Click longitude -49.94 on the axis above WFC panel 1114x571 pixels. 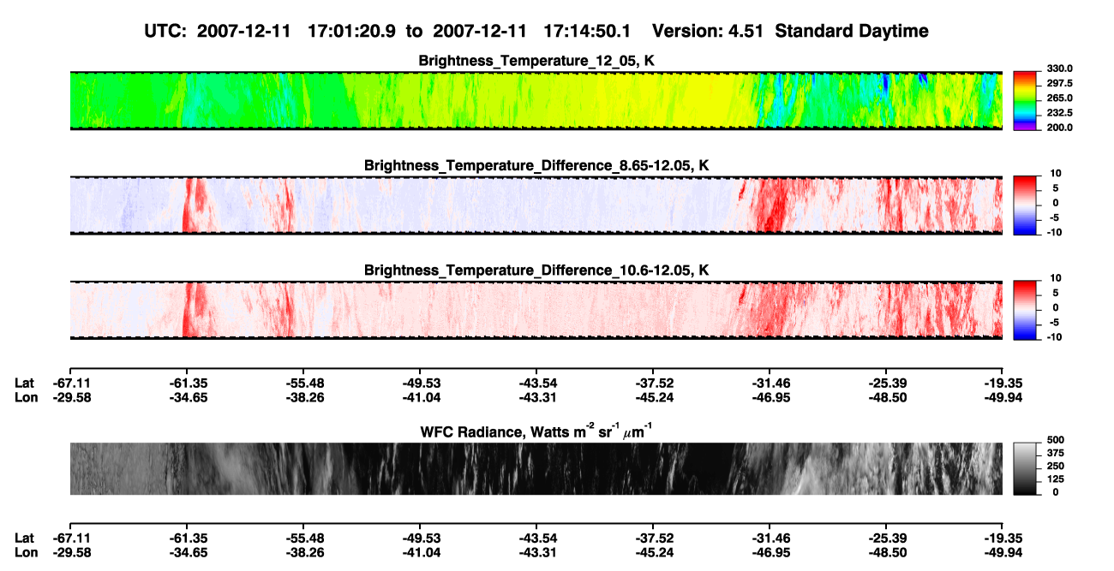coord(1003,396)
